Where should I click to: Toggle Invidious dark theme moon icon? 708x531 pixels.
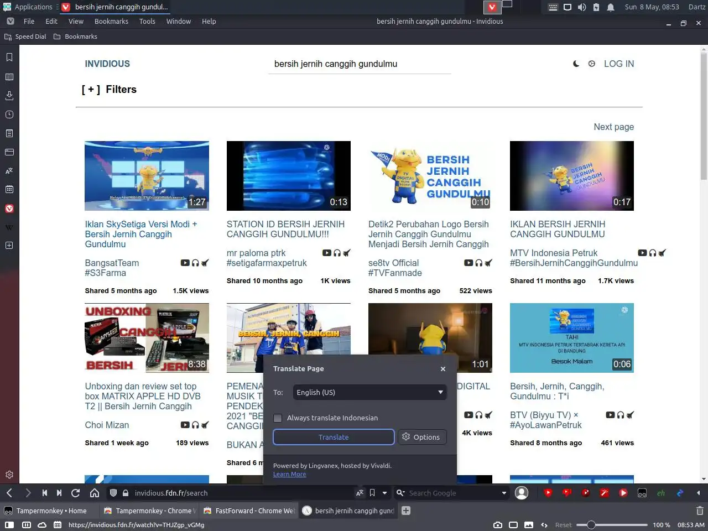pos(576,64)
